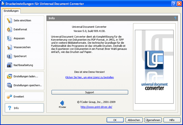183x125 pixels.
Task: Open the Erweitert gears icon
Action: (9, 96)
